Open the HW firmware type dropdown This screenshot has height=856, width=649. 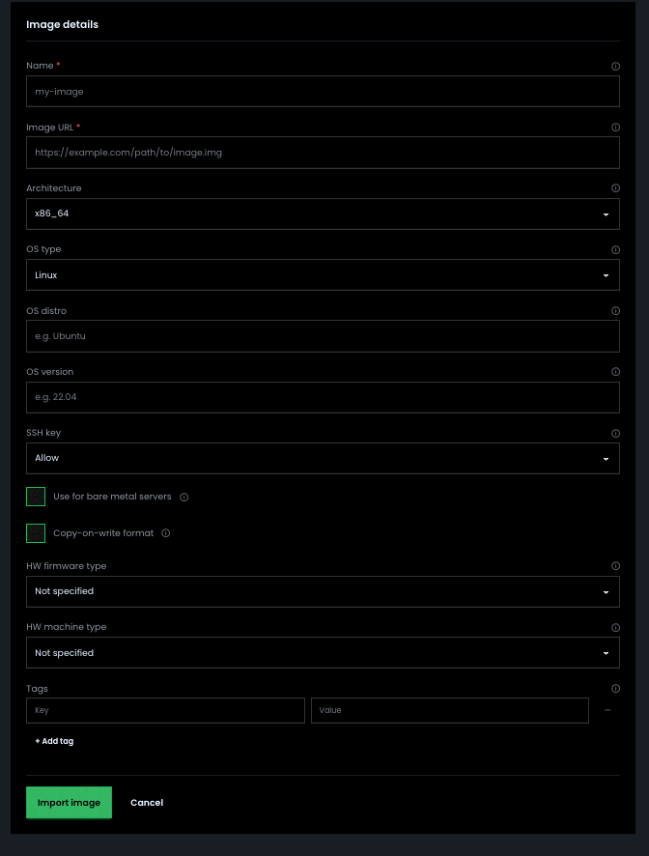(323, 591)
